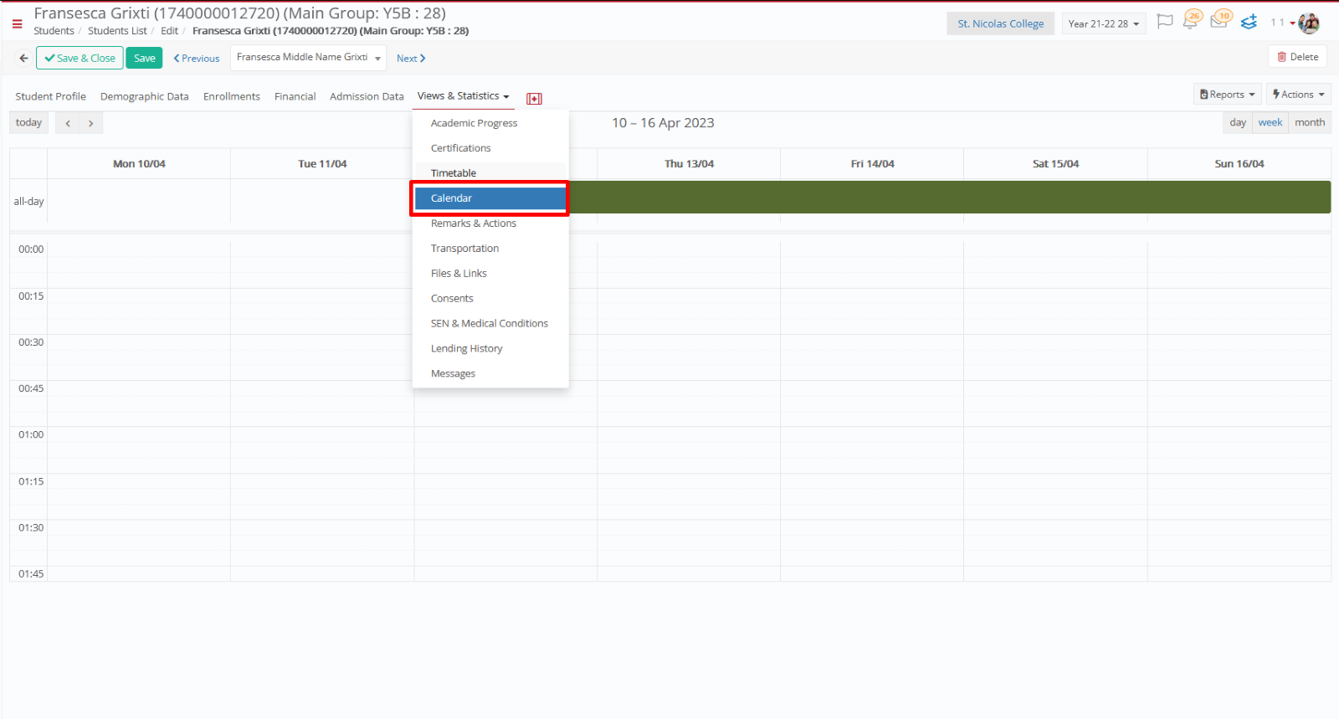This screenshot has height=719, width=1339.
Task: Go to next week arrow
Action: pyautogui.click(x=91, y=123)
